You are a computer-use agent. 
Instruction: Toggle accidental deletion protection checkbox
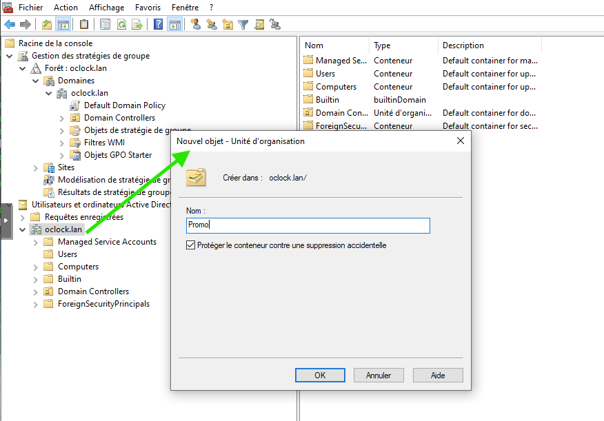[191, 245]
